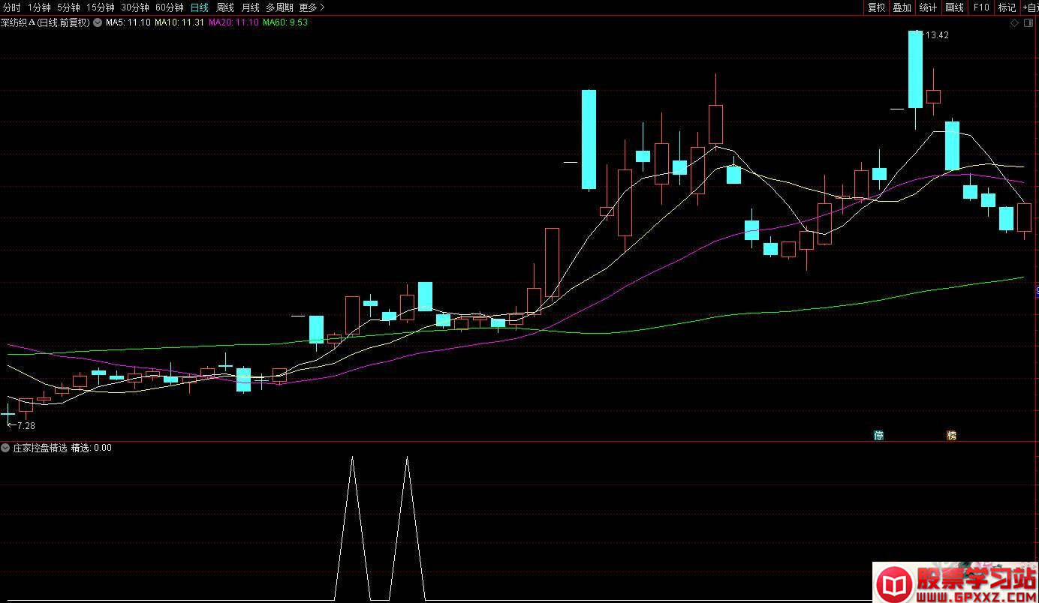
Task: Add stock to watchlist via +自选
Action: 1030,7
